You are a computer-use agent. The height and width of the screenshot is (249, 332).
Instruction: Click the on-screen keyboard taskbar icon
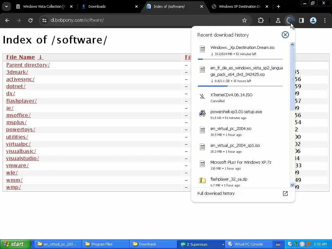click(278, 244)
